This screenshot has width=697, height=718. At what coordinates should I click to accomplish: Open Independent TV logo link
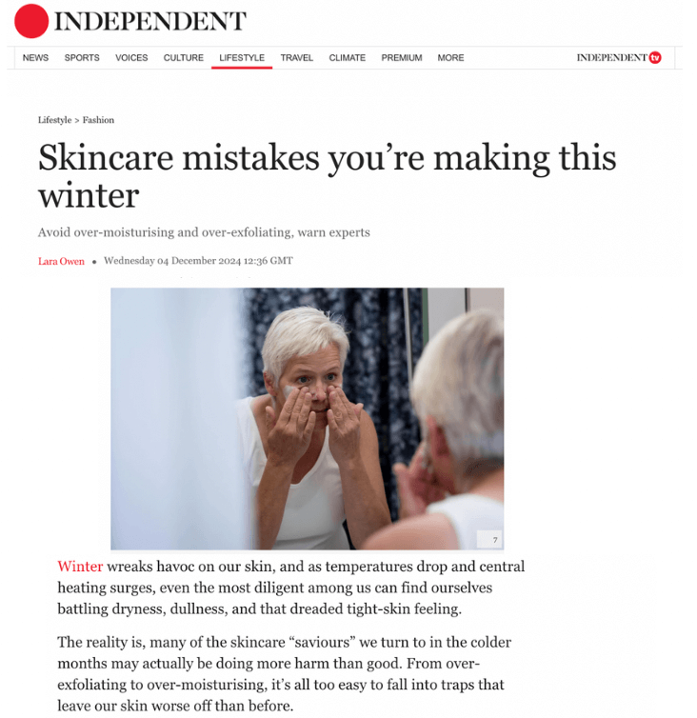(x=619, y=58)
